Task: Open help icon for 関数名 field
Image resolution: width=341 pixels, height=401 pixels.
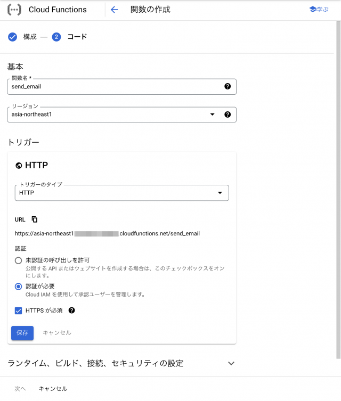Action: point(228,86)
